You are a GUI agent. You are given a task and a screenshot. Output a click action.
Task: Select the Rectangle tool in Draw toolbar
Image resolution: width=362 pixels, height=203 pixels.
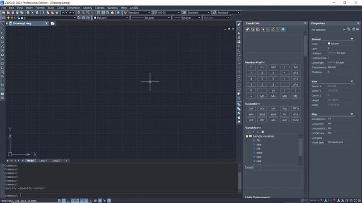coord(2,42)
